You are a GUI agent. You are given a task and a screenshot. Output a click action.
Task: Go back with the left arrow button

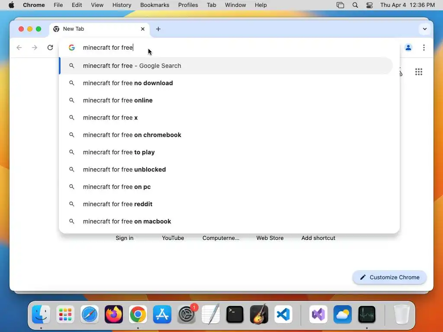click(19, 48)
